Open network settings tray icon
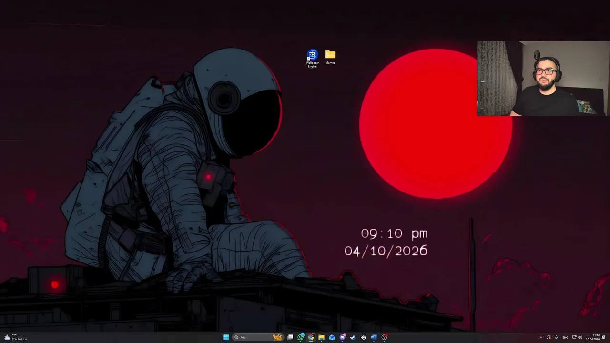 (x=574, y=337)
